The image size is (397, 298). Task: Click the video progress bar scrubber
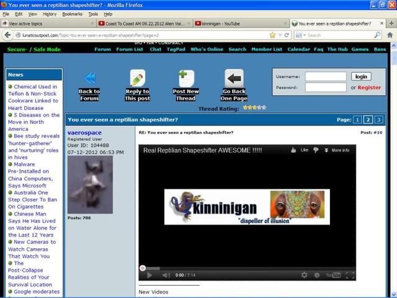[143, 268]
